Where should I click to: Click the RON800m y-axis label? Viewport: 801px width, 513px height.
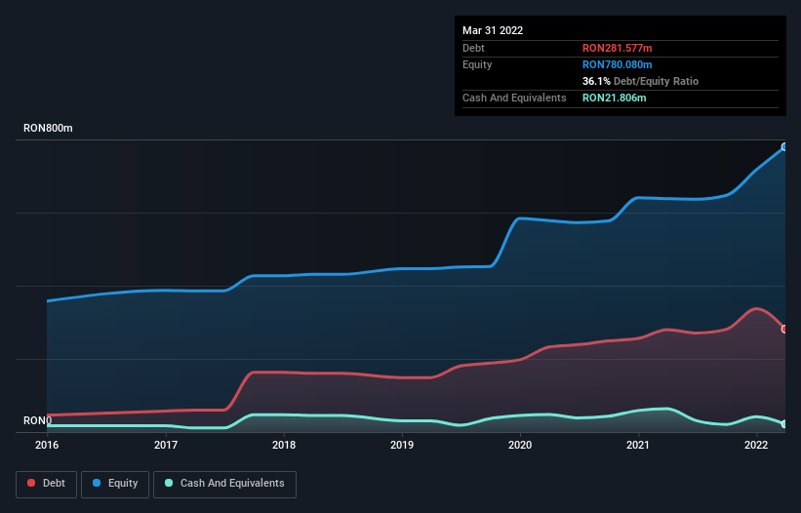(x=48, y=128)
